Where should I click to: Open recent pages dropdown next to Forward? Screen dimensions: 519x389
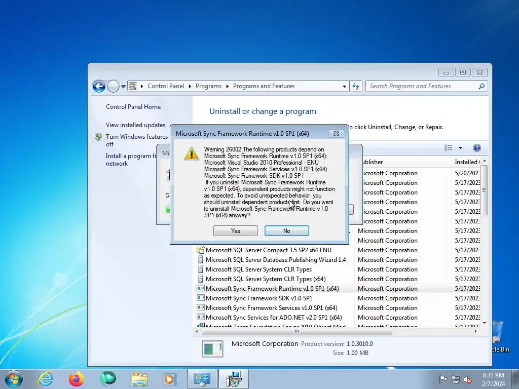click(x=123, y=86)
